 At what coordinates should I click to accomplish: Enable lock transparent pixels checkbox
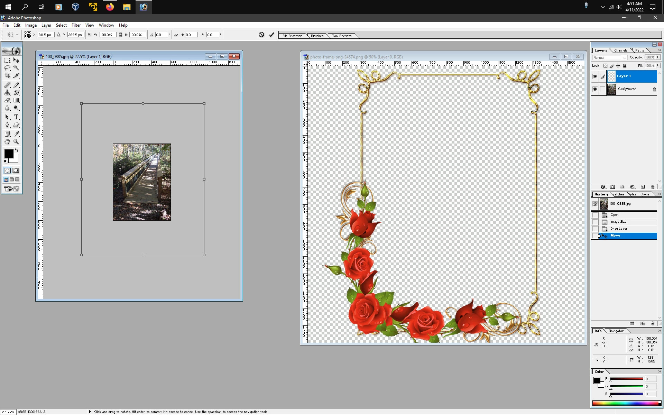(605, 66)
